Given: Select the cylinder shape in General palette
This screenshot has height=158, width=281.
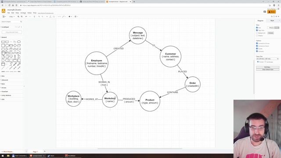Looking at the screenshot, I should pyautogui.click(x=11, y=49).
